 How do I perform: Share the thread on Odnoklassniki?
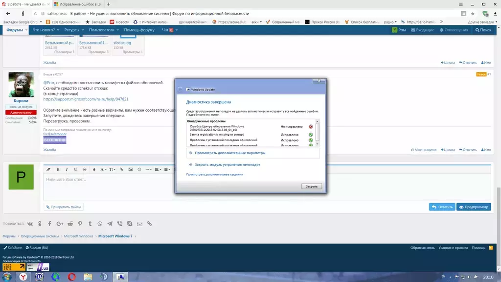pyautogui.click(x=40, y=224)
